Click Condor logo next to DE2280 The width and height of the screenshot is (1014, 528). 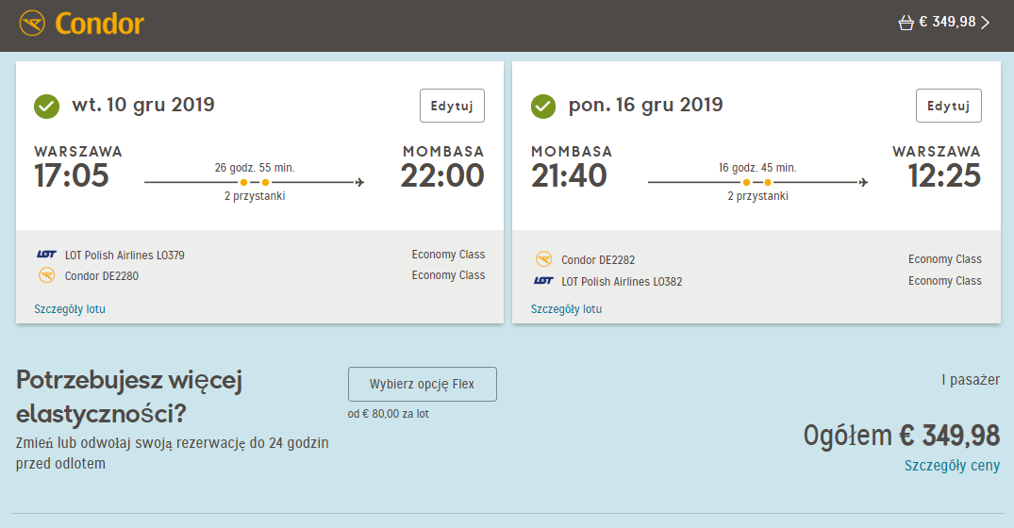pos(46,276)
